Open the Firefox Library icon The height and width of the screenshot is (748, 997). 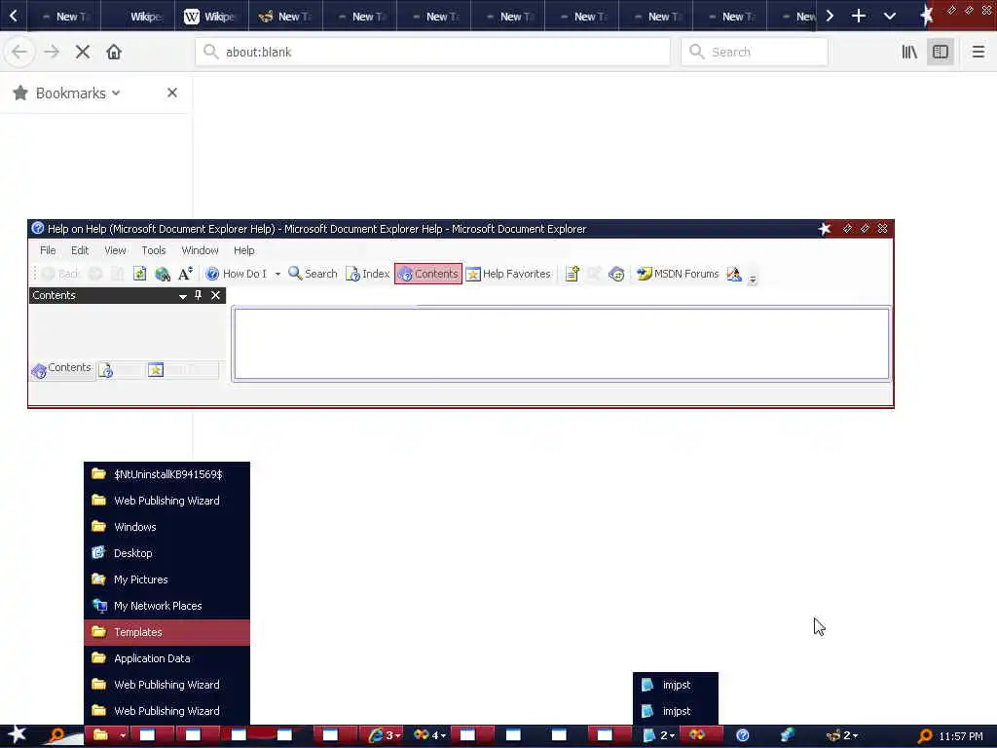tap(909, 52)
